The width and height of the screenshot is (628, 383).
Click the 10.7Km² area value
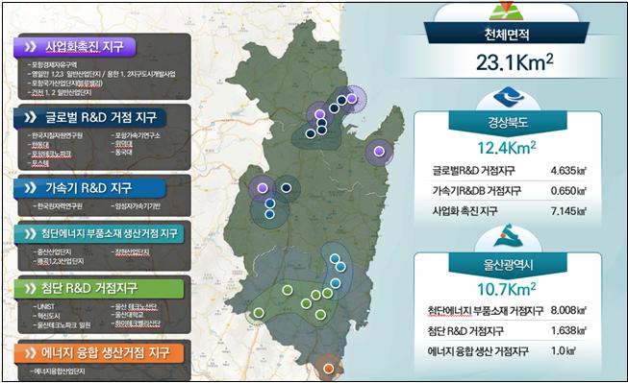(x=507, y=289)
